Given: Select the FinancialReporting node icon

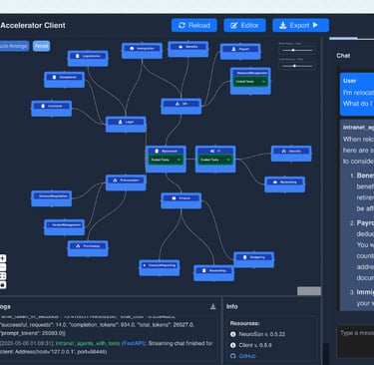Looking at the screenshot, I should pos(145,265).
